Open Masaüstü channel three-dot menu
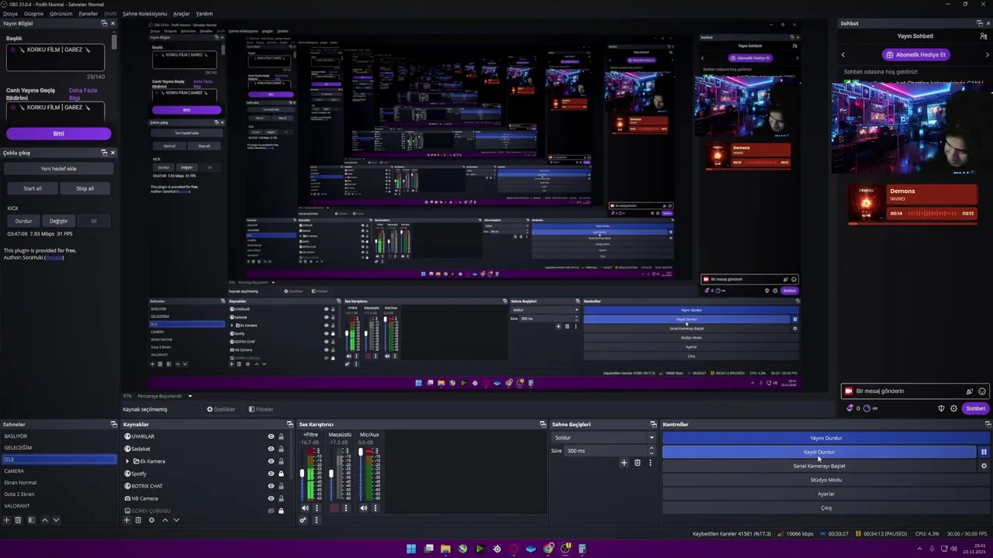Image resolution: width=993 pixels, height=558 pixels. [346, 508]
